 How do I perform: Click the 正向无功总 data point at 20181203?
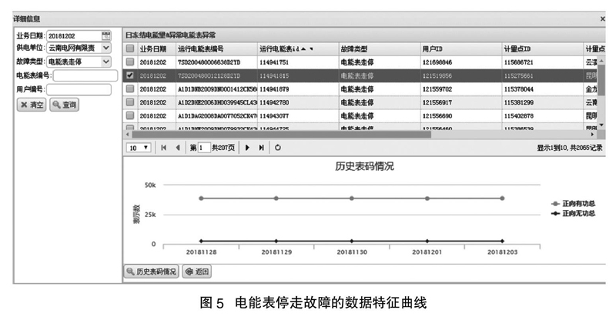(502, 241)
